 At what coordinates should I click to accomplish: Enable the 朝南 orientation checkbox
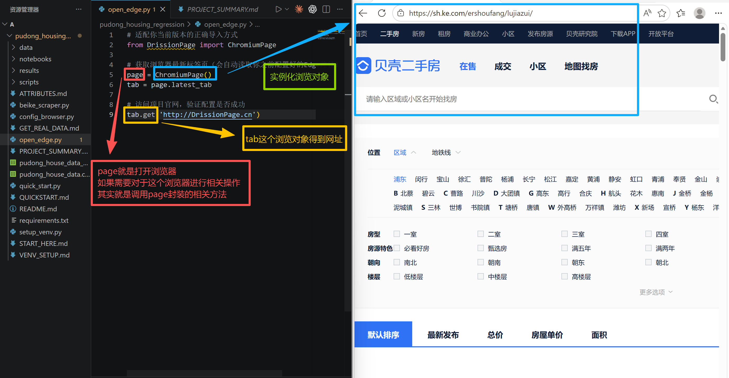point(480,262)
